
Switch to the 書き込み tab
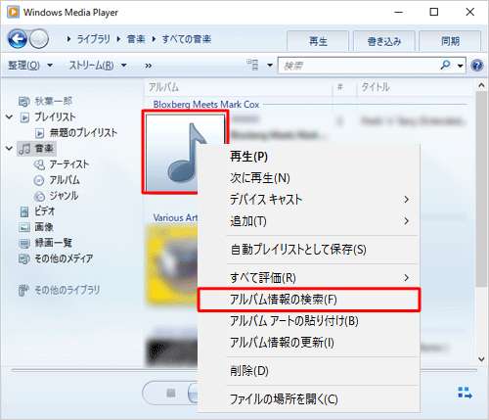click(x=384, y=41)
